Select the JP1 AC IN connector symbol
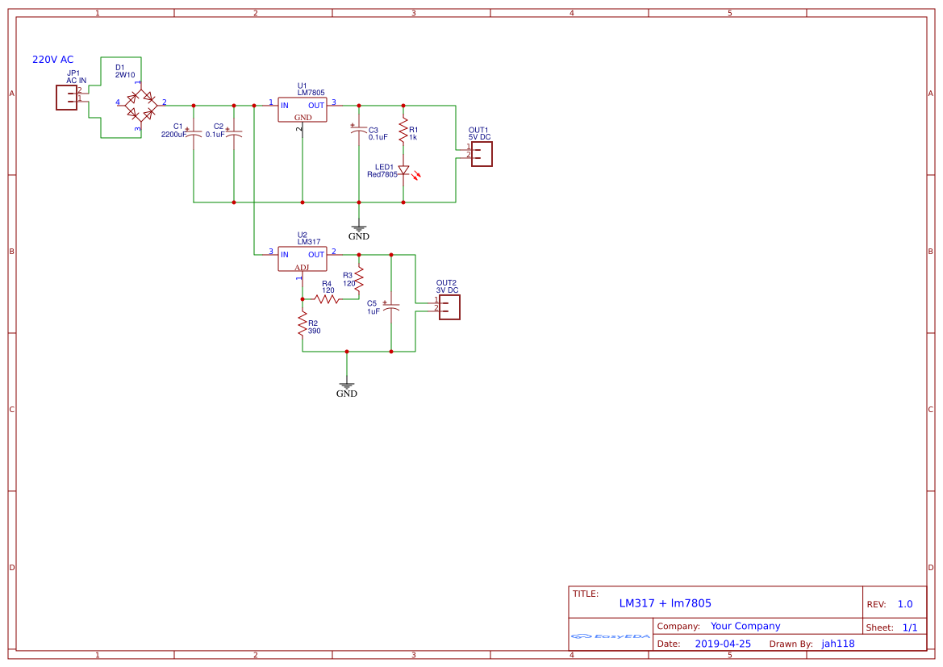The image size is (943, 667). tap(65, 98)
